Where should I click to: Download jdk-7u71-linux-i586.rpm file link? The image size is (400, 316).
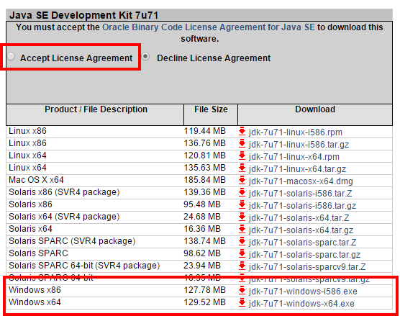(x=296, y=132)
